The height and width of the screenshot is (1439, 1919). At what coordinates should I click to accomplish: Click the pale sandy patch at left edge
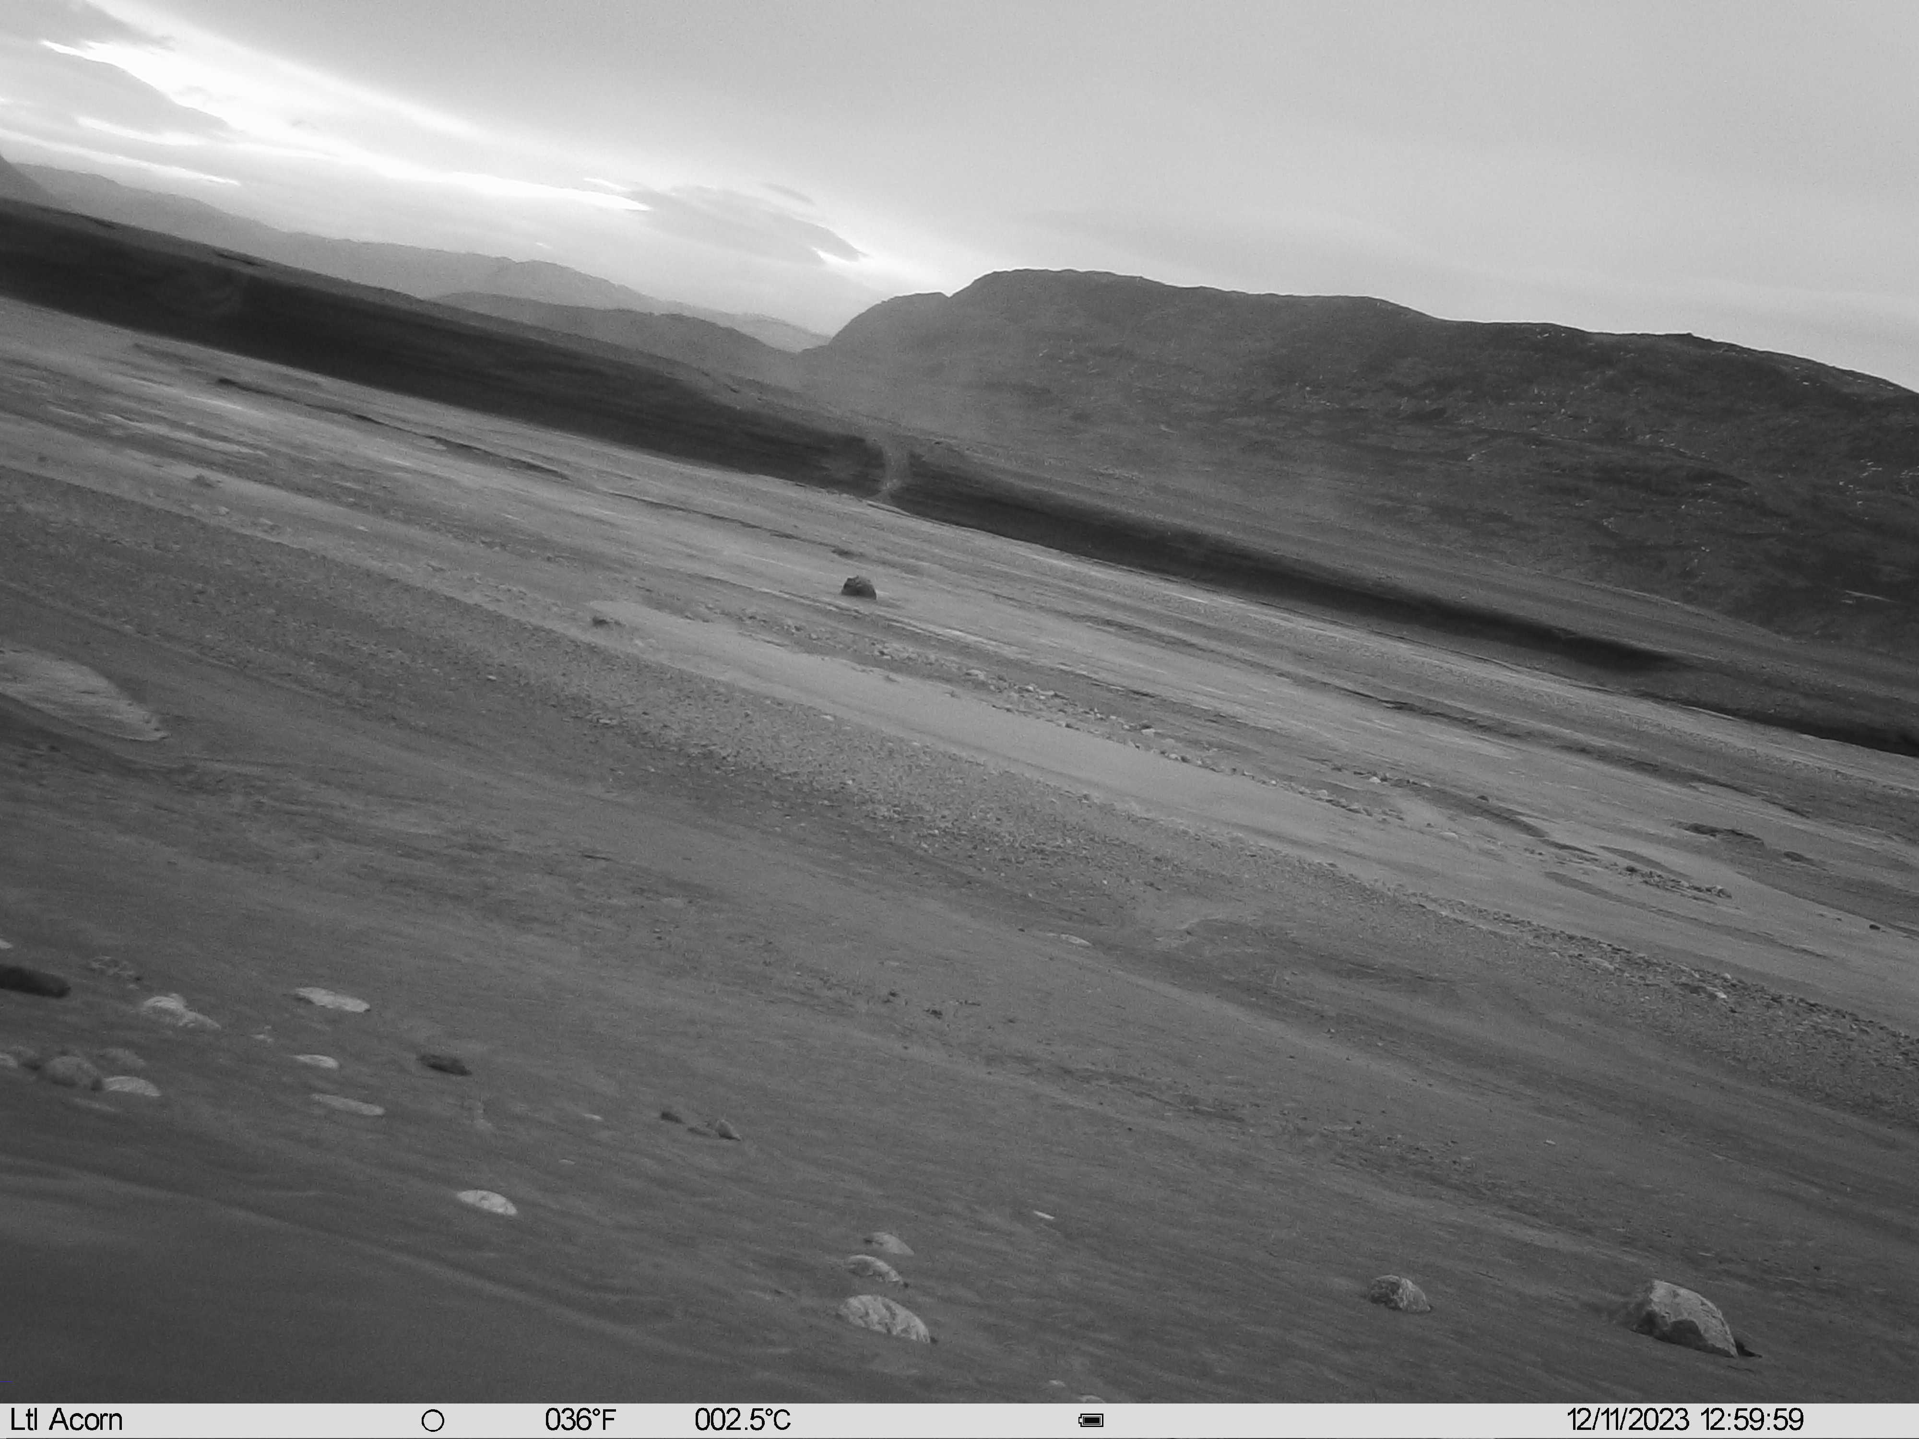tap(78, 694)
